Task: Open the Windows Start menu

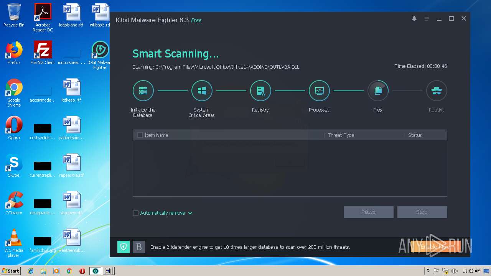Action: coord(11,271)
